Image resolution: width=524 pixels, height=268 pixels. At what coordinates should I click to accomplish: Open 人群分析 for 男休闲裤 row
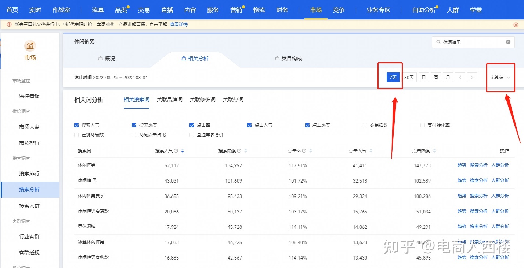click(500, 227)
